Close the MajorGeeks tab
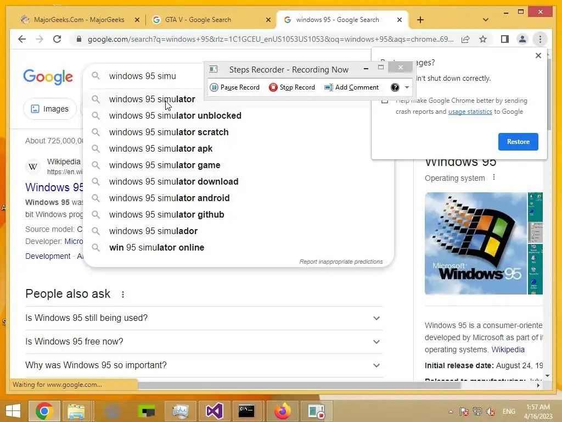The image size is (562, 422). [x=137, y=20]
